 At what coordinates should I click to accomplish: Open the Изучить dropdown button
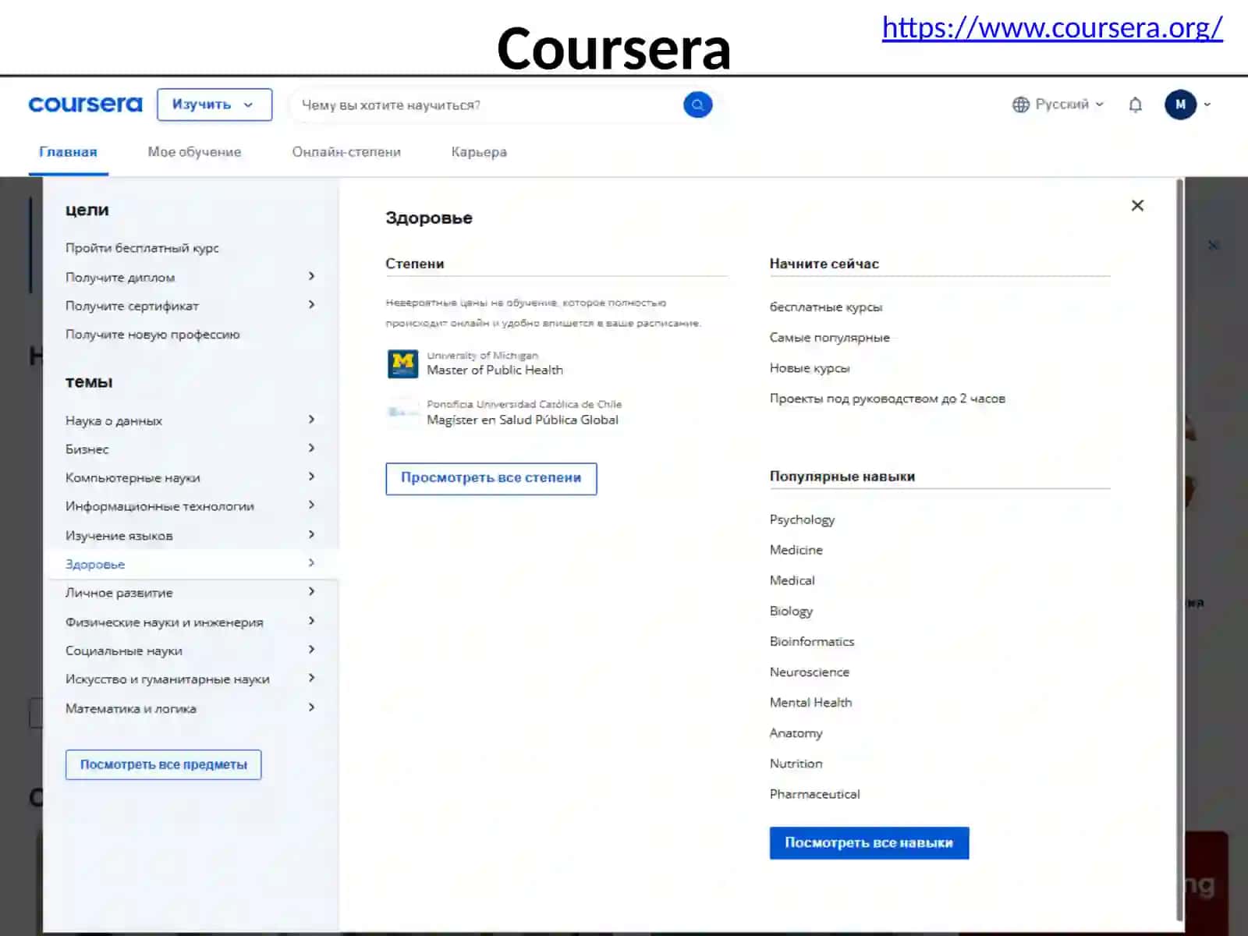(214, 105)
